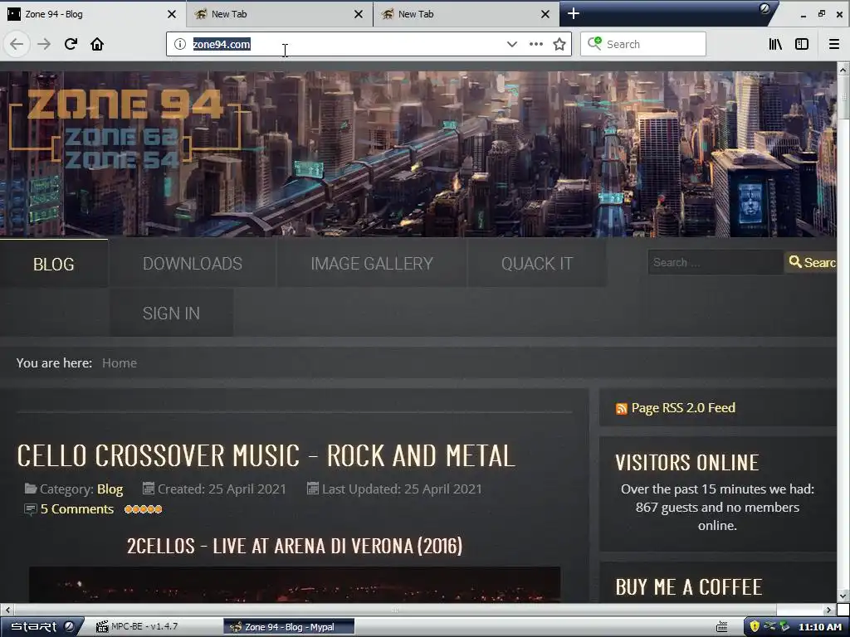
Task: Open the hamburger application menu
Action: [x=833, y=44]
